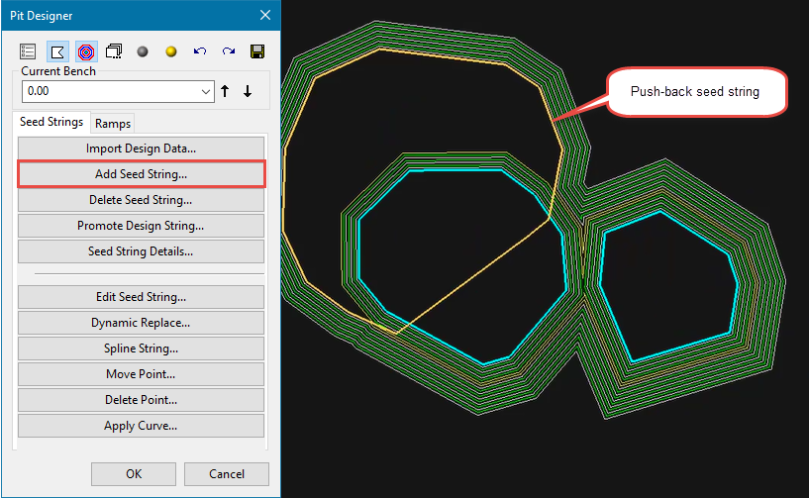Open Seed String Details
The width and height of the screenshot is (809, 498).
[x=141, y=251]
